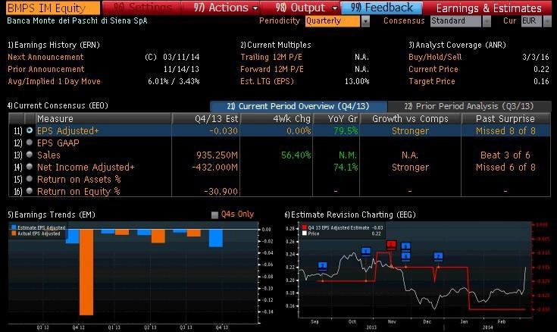
Task: Click the Next Announcement label
Action: coord(45,58)
